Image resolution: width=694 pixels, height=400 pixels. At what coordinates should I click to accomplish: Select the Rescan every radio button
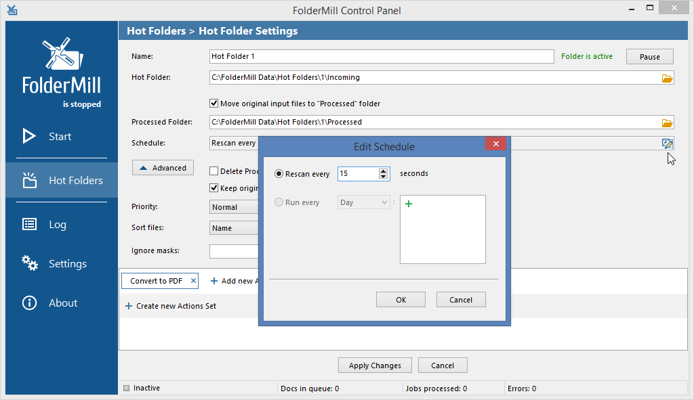click(279, 174)
